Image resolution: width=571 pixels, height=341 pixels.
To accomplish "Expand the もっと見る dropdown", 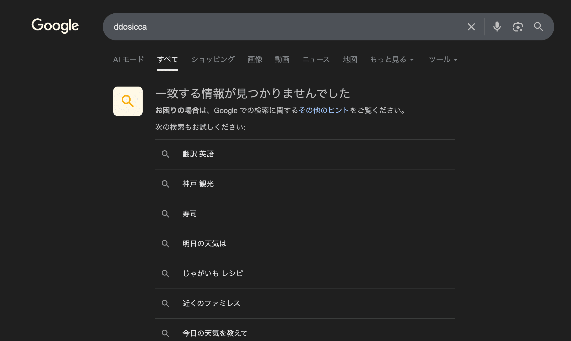I will click(392, 60).
